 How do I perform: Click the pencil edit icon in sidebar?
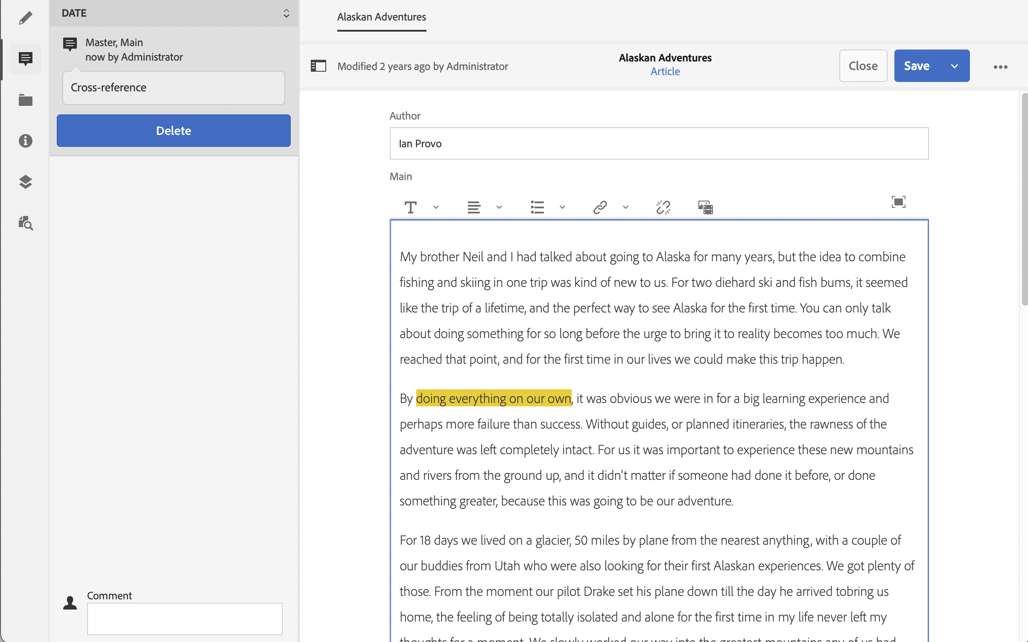coord(25,18)
